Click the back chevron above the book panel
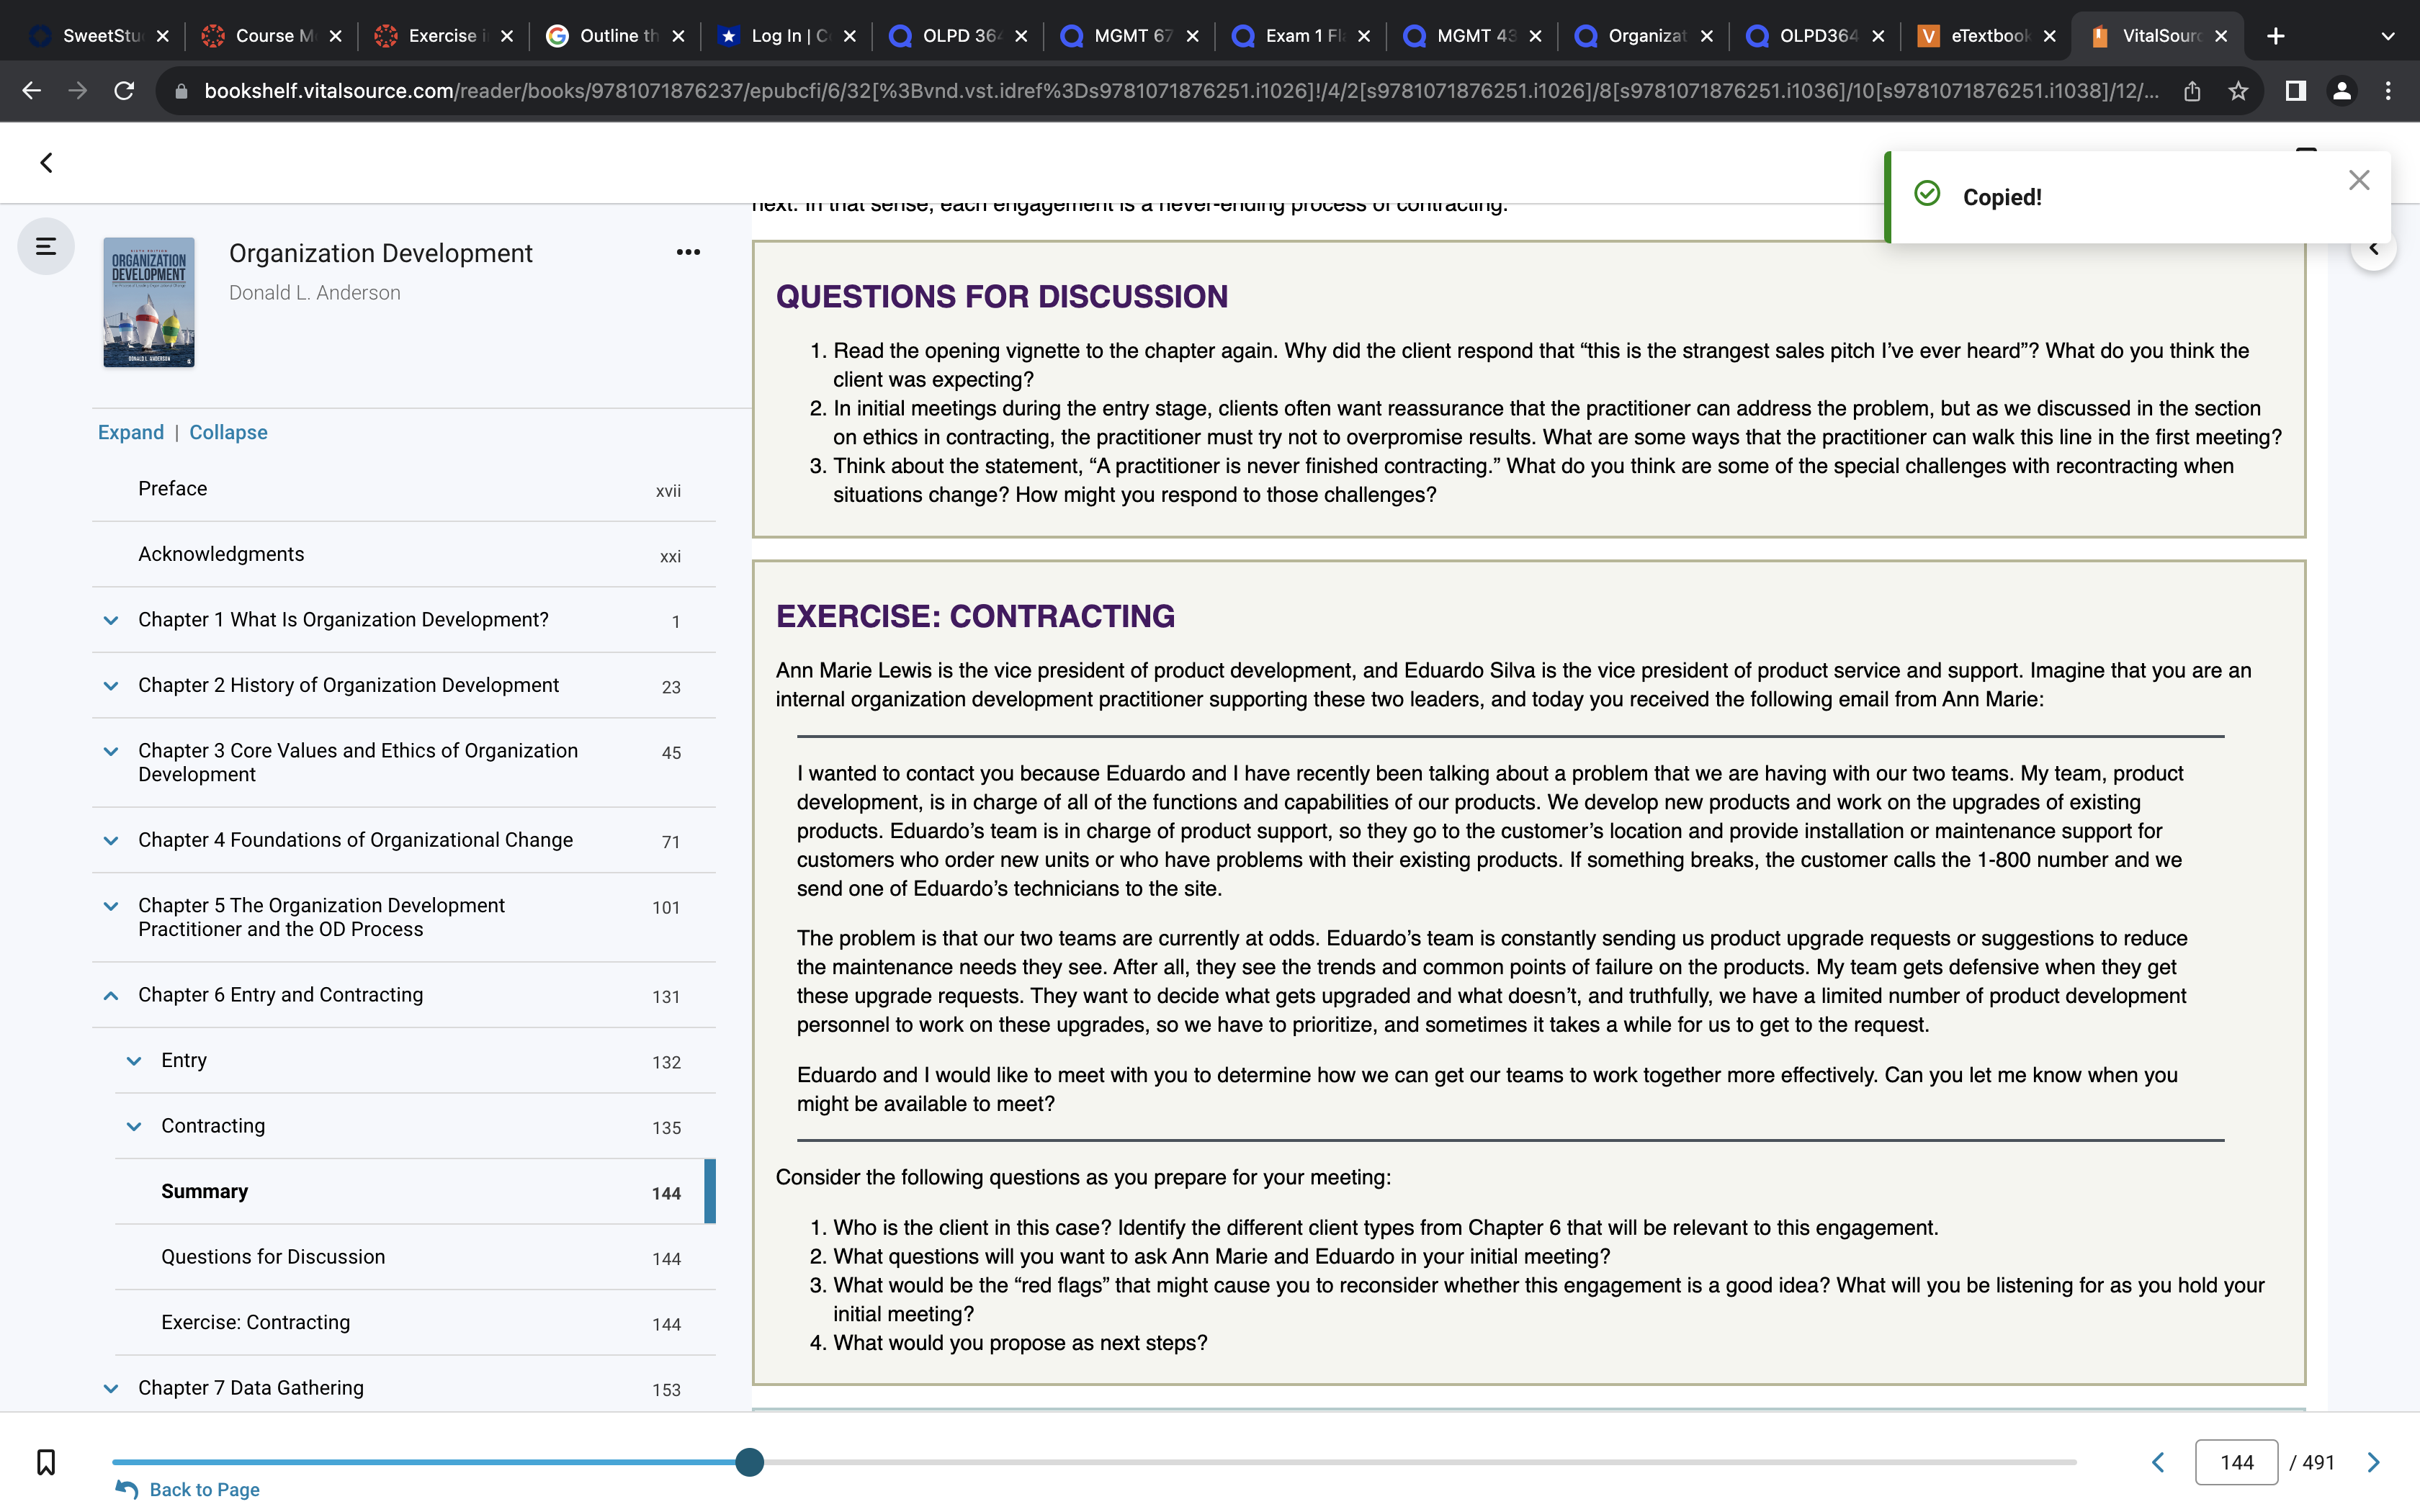 [46, 163]
